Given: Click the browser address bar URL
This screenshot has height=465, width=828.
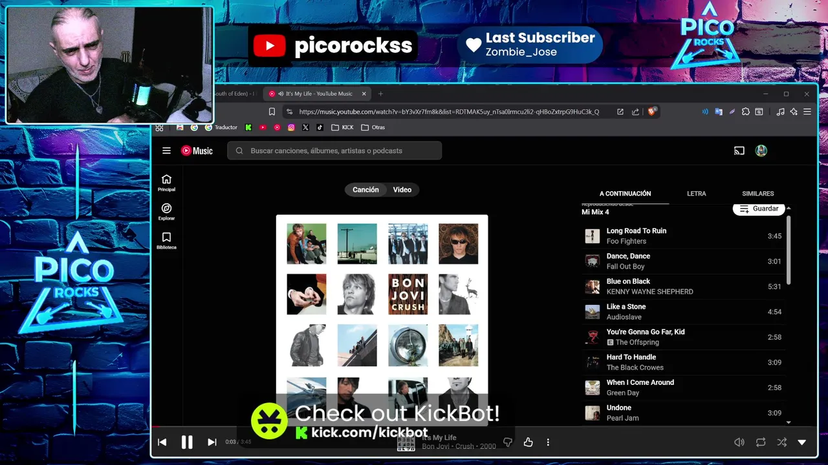Looking at the screenshot, I should click(449, 112).
